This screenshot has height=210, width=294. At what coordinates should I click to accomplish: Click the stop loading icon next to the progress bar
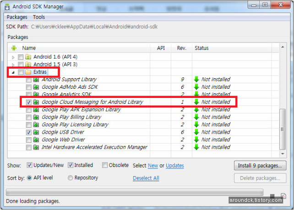[272, 196]
